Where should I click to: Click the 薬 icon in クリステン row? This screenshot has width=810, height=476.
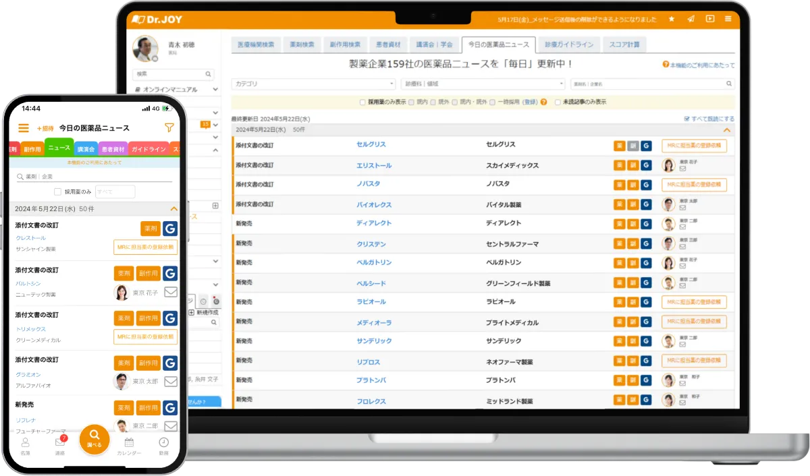coord(619,243)
